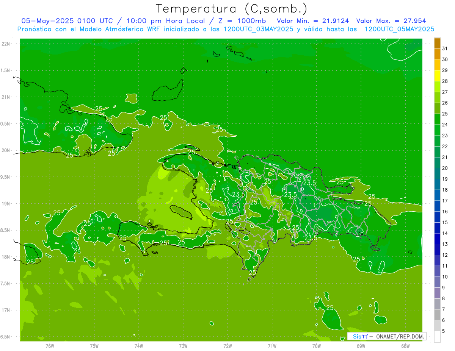Click the '18N' latitude axis label
The height and width of the screenshot is (351, 455).
pyautogui.click(x=6, y=257)
